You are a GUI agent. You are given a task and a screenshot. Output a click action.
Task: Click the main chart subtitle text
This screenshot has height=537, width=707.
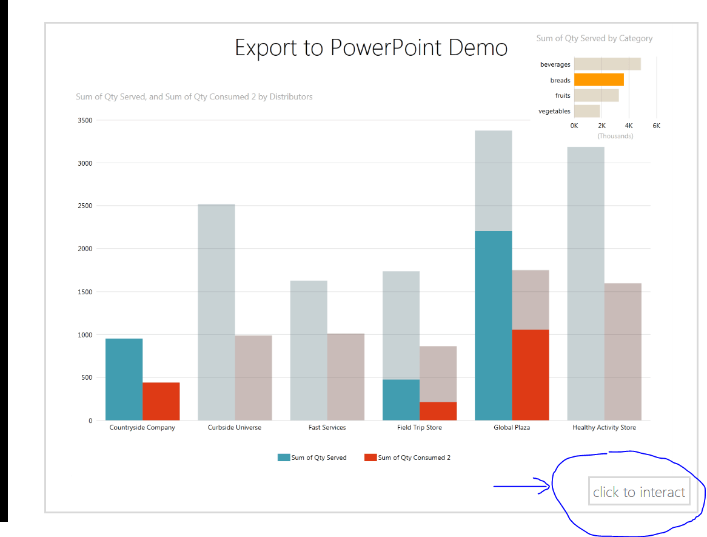tap(194, 96)
